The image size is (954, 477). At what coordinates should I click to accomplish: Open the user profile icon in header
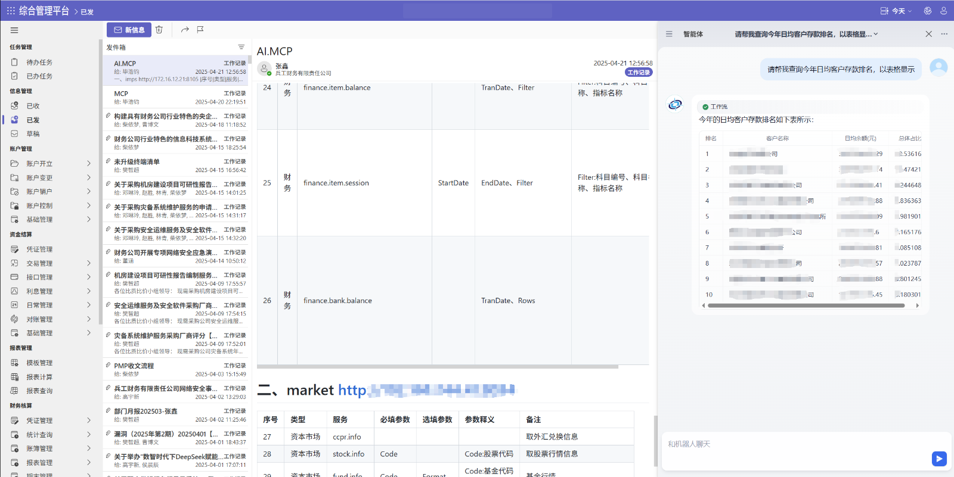click(943, 11)
